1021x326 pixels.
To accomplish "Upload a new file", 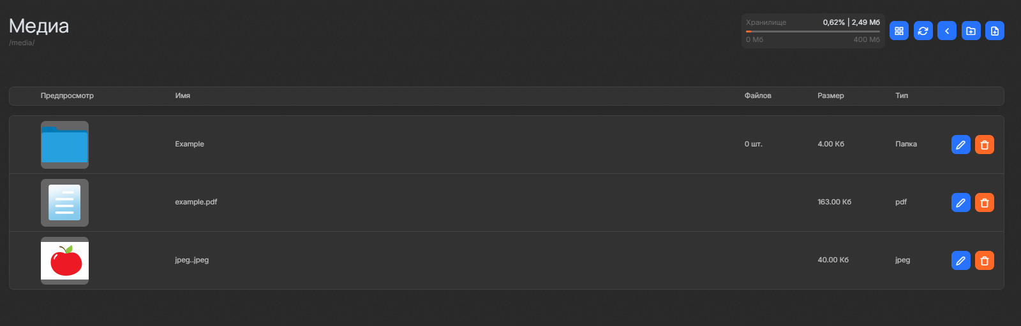I will tap(995, 31).
